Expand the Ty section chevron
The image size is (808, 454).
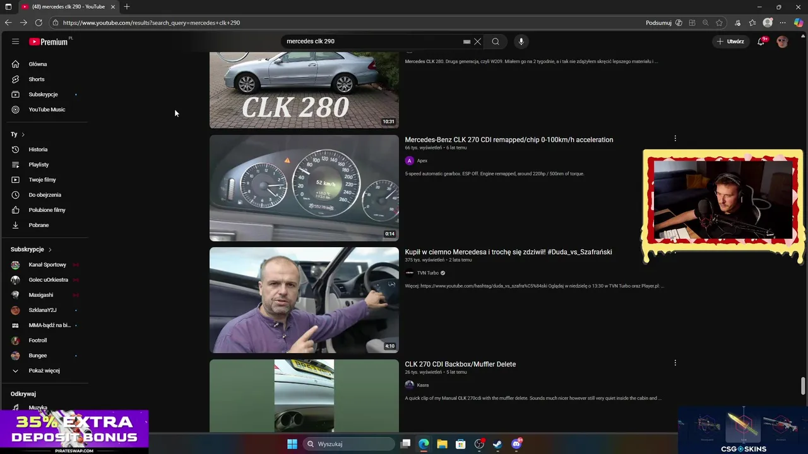[23, 134]
